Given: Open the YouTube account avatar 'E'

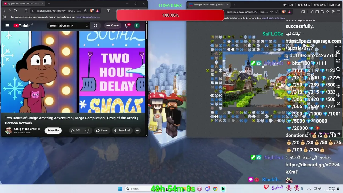Looking at the screenshot, I should click(x=137, y=25).
